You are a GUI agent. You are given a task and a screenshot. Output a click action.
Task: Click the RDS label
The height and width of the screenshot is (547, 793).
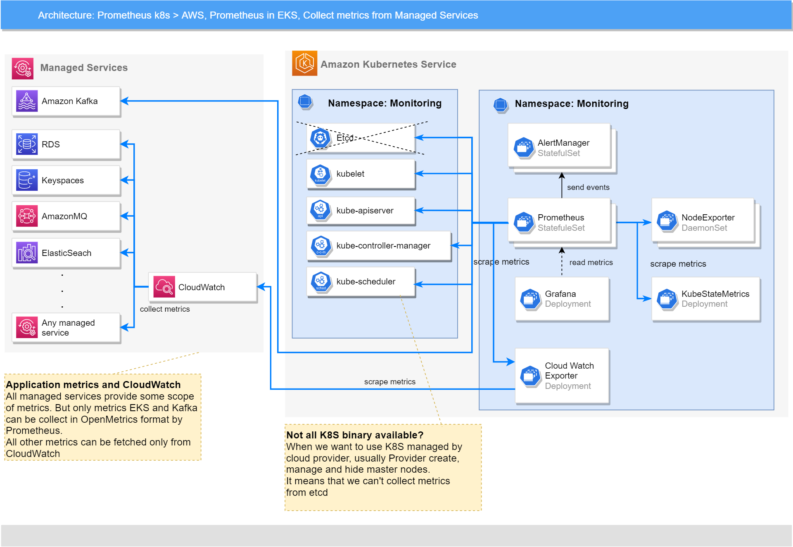click(x=51, y=144)
